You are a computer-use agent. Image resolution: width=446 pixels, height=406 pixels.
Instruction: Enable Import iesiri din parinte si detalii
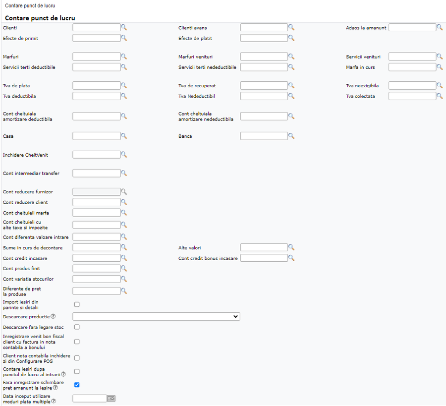(x=77, y=304)
